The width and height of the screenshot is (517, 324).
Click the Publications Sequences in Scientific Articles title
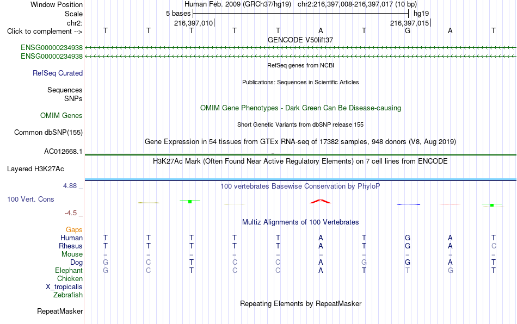[x=300, y=82]
